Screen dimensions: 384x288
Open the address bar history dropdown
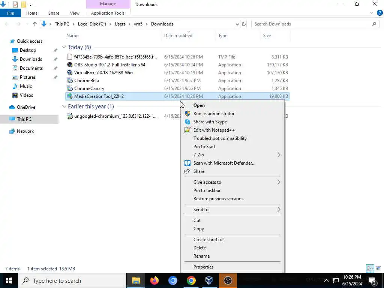pos(237,24)
